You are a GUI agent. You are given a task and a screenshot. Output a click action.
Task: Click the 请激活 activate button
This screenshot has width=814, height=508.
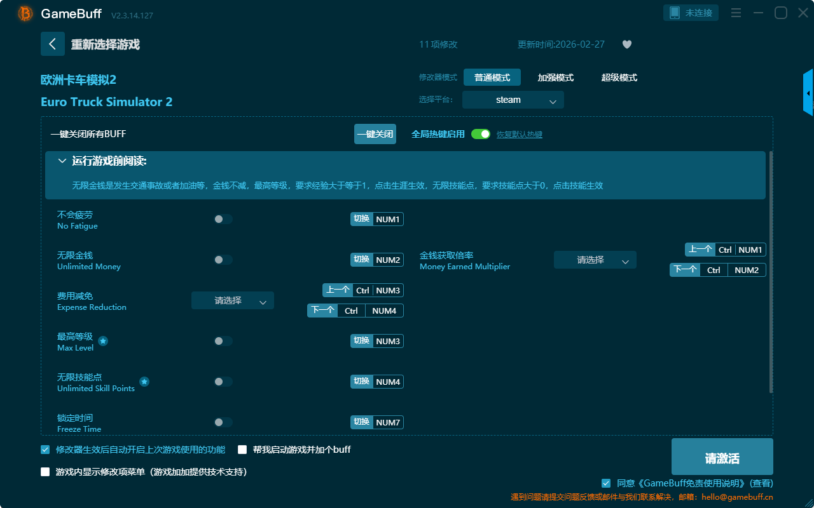coord(722,457)
